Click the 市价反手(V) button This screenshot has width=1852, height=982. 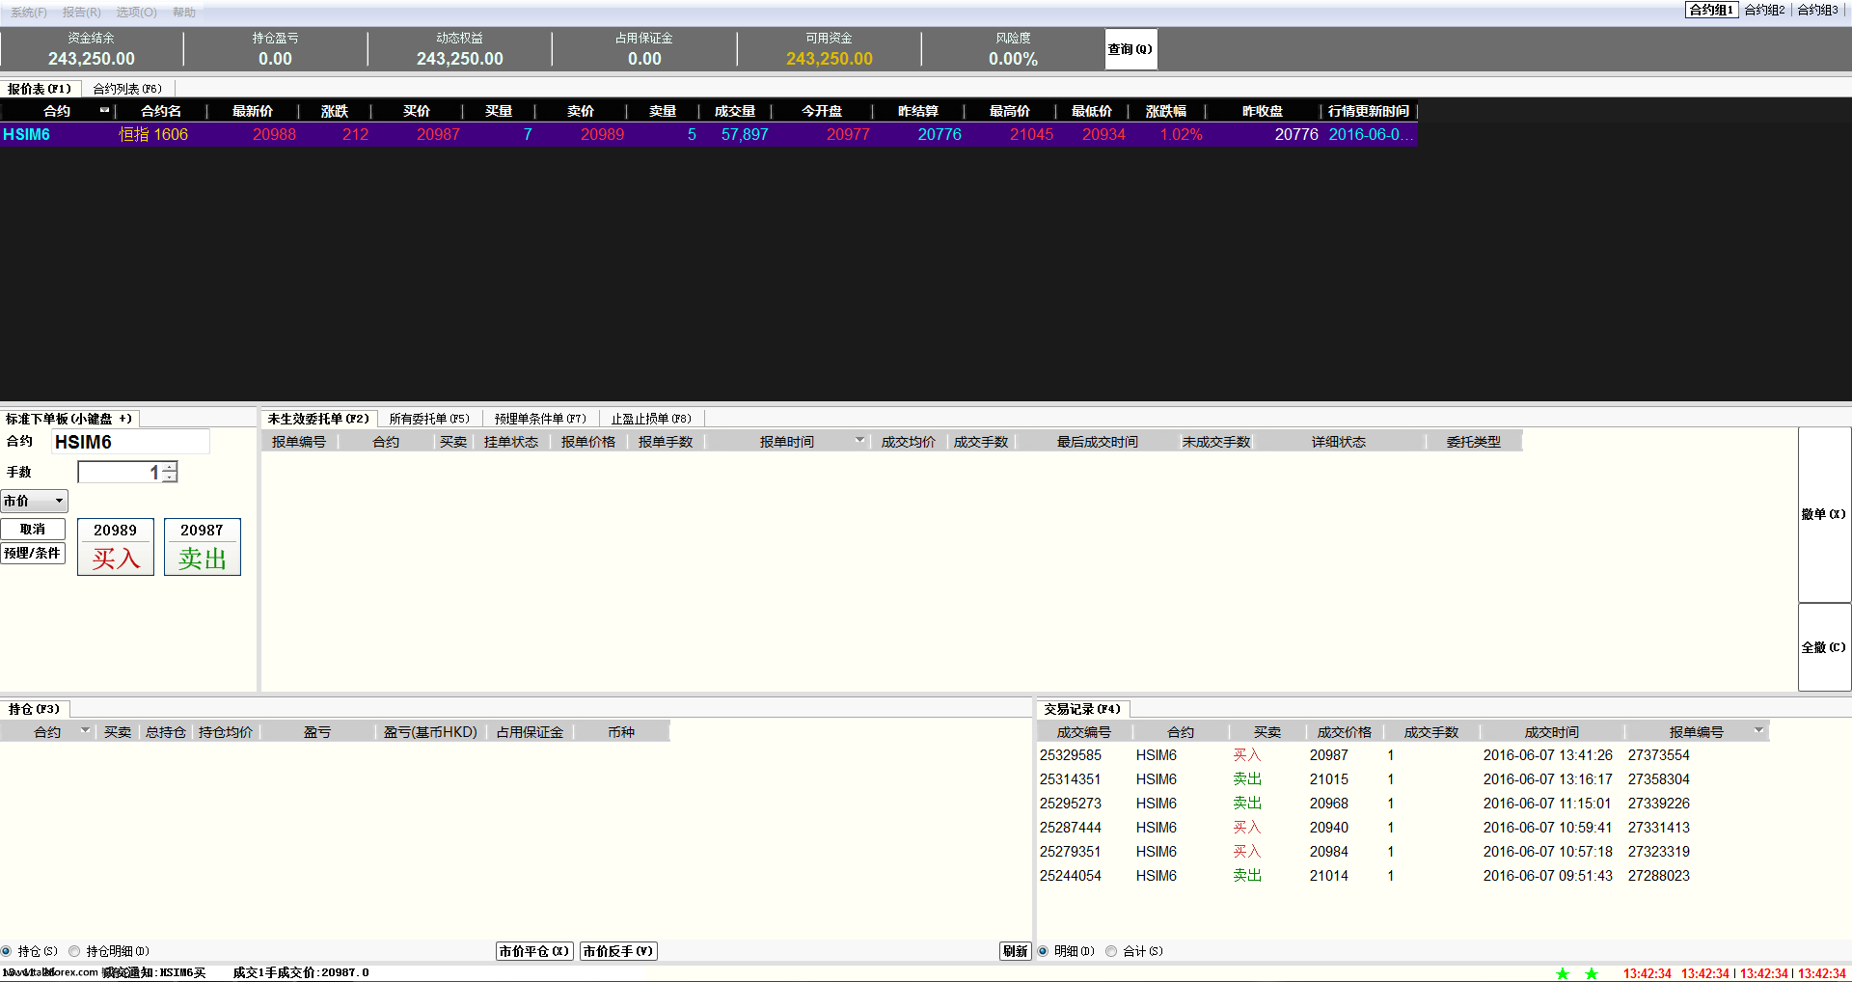tap(618, 951)
